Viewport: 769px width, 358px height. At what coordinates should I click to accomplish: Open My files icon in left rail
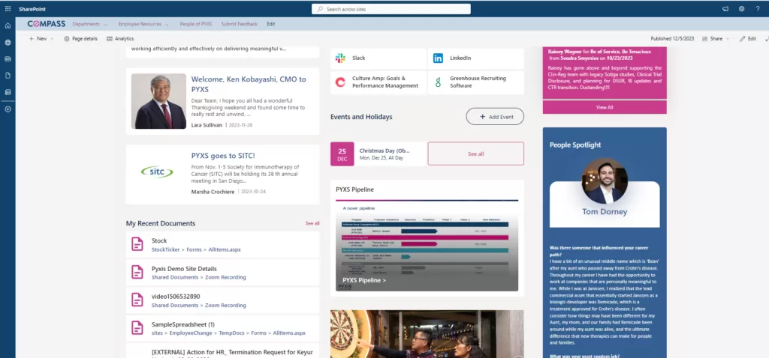8,76
